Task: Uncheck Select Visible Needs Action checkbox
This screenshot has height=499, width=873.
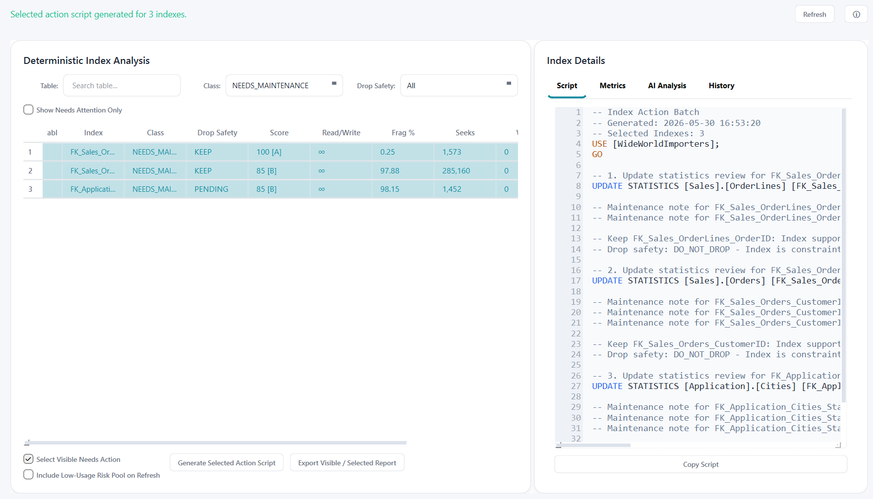Action: (29, 459)
